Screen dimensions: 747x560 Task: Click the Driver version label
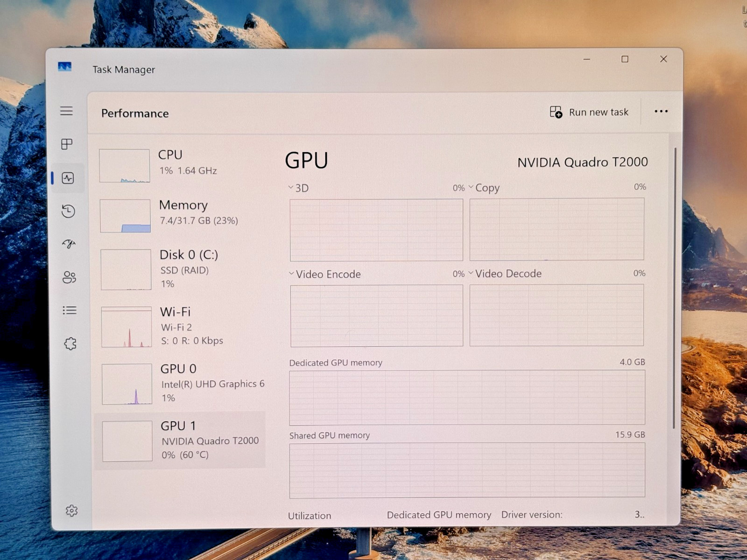(532, 515)
